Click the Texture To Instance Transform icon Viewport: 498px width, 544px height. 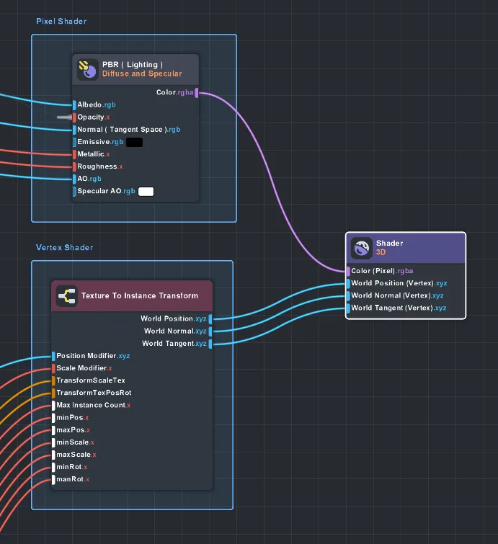[67, 296]
